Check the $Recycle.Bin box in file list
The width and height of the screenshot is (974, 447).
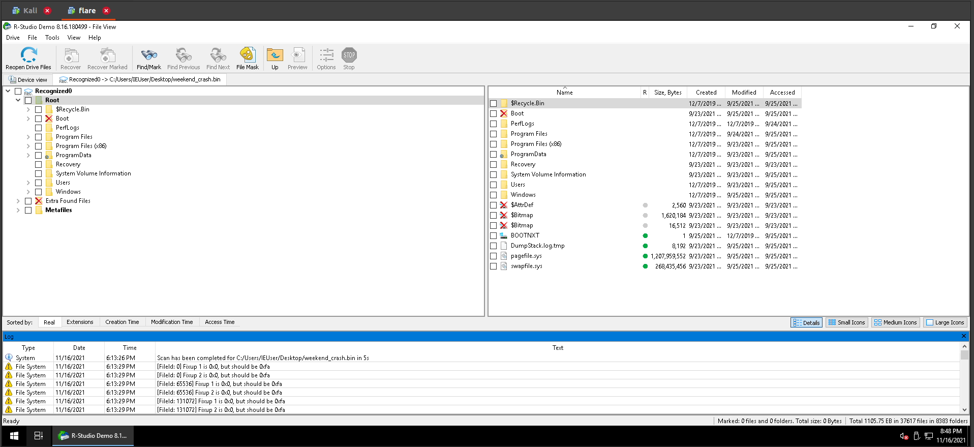(494, 103)
